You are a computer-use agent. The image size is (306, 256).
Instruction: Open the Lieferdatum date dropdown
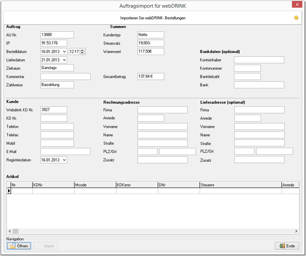coord(64,60)
